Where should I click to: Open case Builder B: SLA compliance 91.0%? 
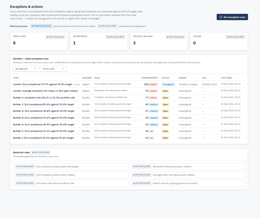click(44, 118)
